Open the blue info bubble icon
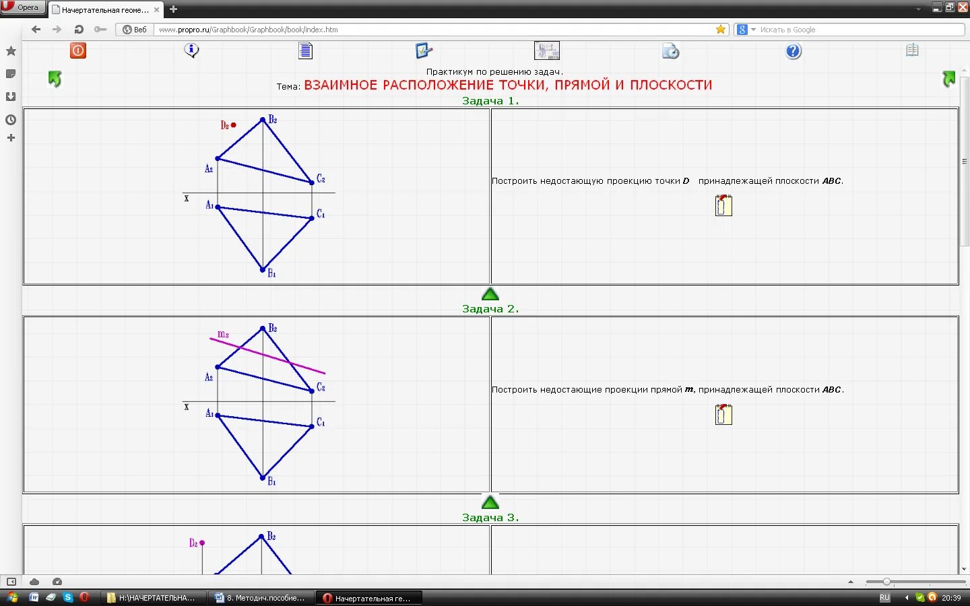This screenshot has width=970, height=606. click(x=191, y=50)
